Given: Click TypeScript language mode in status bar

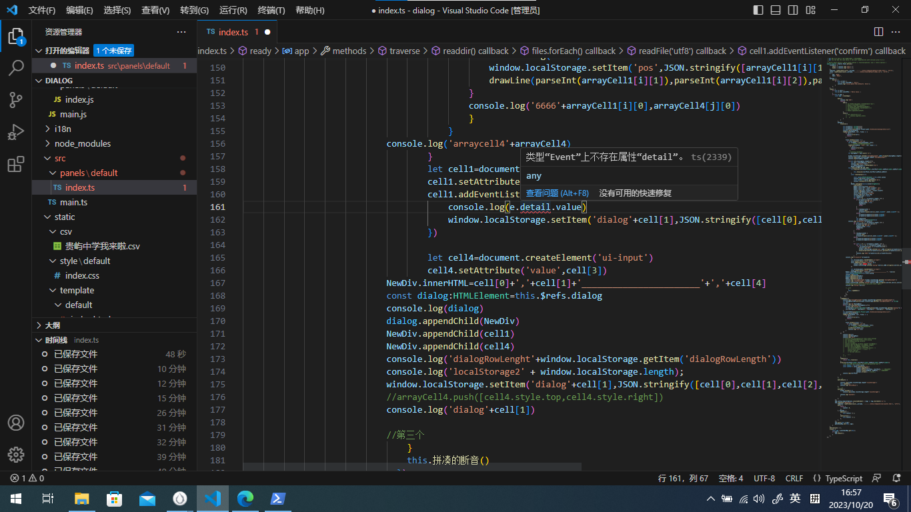Looking at the screenshot, I should (844, 478).
